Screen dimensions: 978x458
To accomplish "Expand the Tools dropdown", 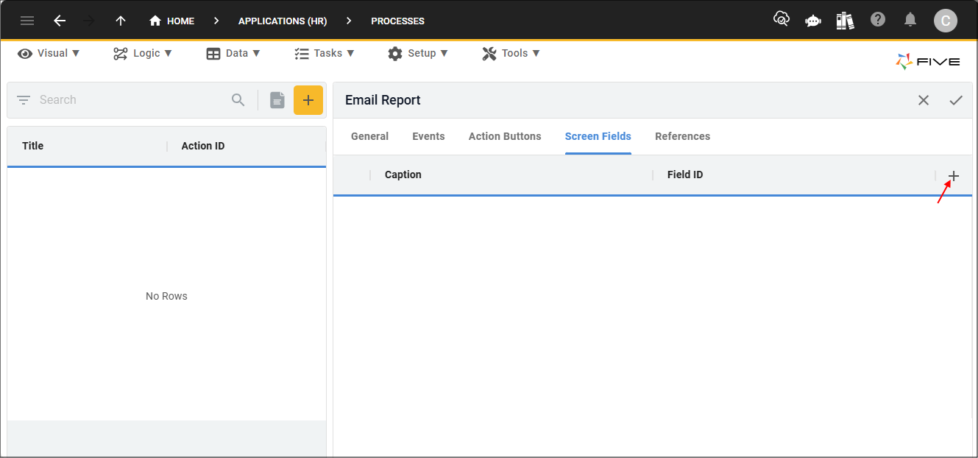I will 511,53.
